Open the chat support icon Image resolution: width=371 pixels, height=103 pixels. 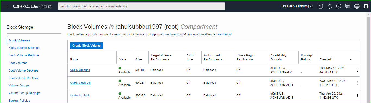click(348, 6)
